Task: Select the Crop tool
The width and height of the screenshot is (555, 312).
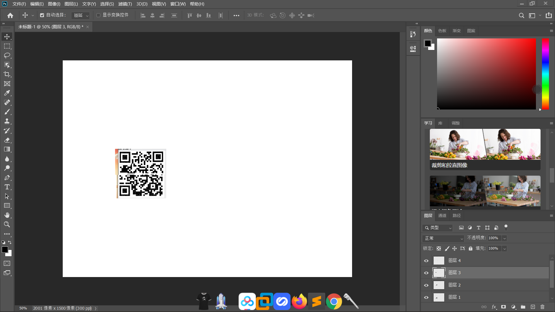Action: click(7, 74)
